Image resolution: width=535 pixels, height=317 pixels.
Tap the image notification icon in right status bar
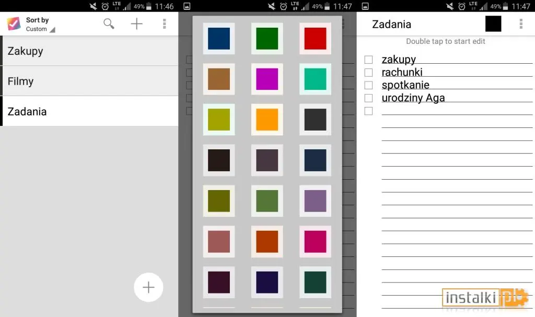click(365, 6)
